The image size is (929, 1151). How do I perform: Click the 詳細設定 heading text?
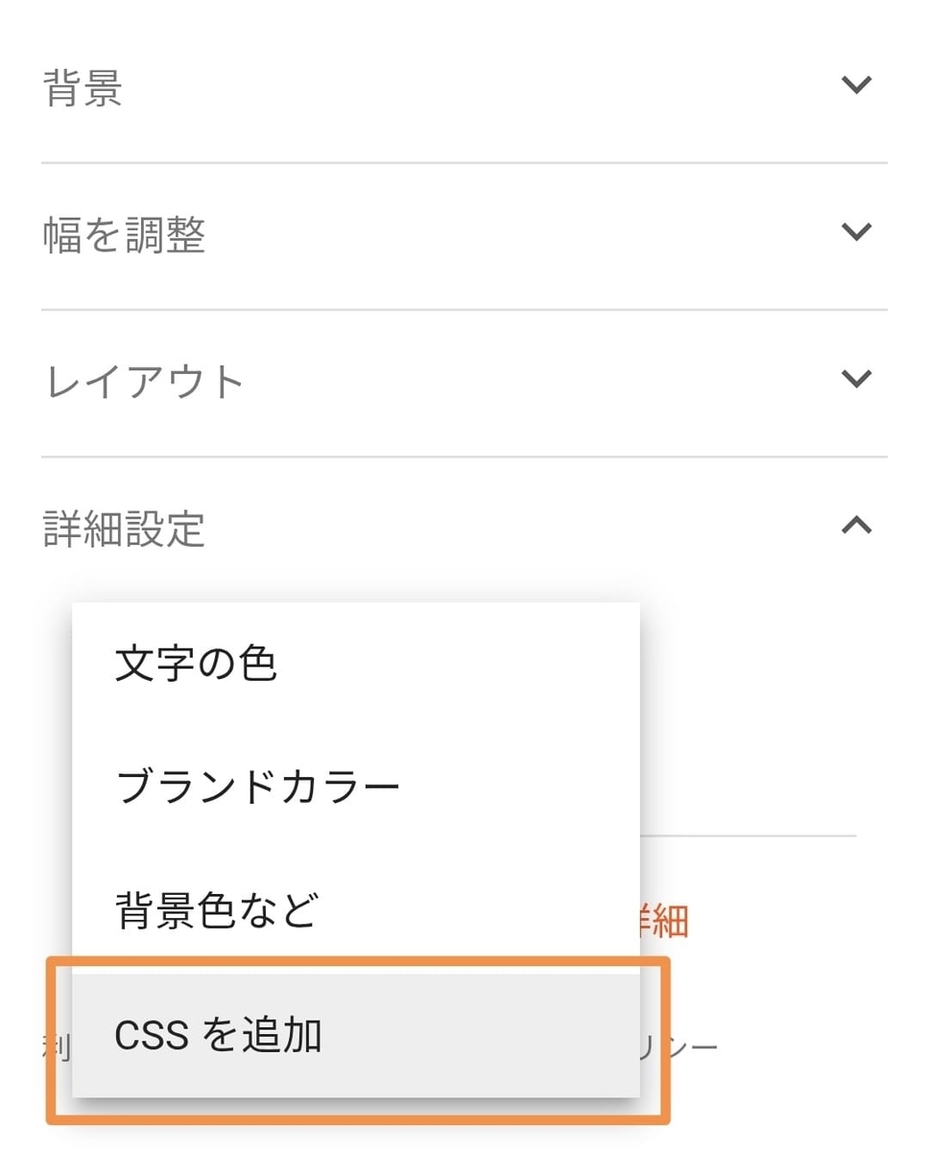coord(124,529)
